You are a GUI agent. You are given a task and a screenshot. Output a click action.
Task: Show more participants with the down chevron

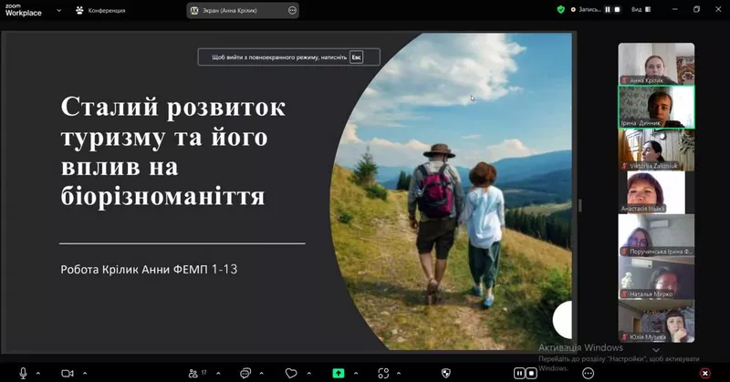coord(656,350)
